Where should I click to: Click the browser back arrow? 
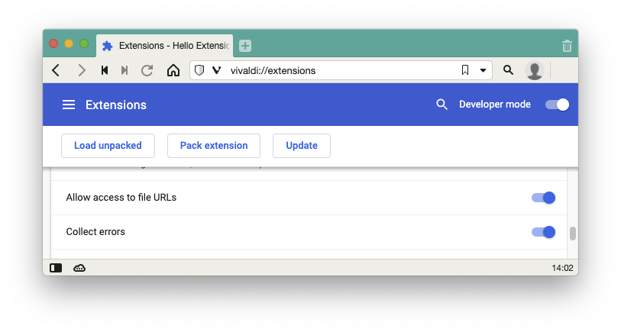[56, 70]
